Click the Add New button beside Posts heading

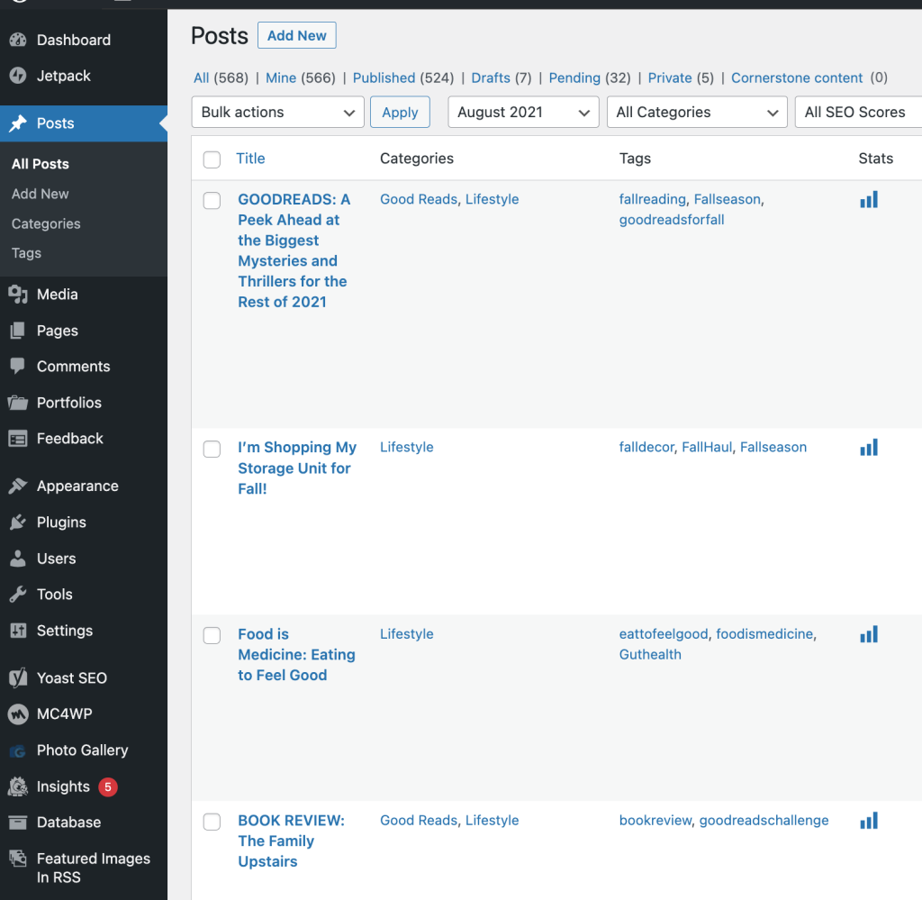296,36
